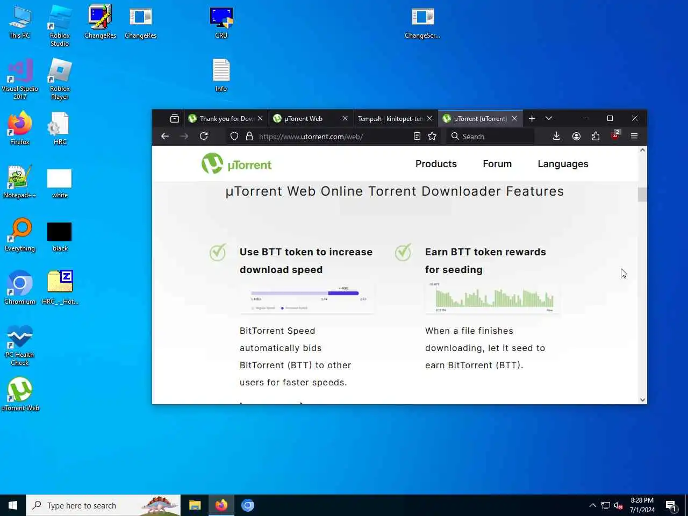Open Firefox hamburger application menu
The width and height of the screenshot is (688, 516).
(634, 137)
